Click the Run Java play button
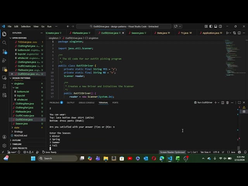Image resolution: width=248 pixels, height=186 pixels. [227, 33]
